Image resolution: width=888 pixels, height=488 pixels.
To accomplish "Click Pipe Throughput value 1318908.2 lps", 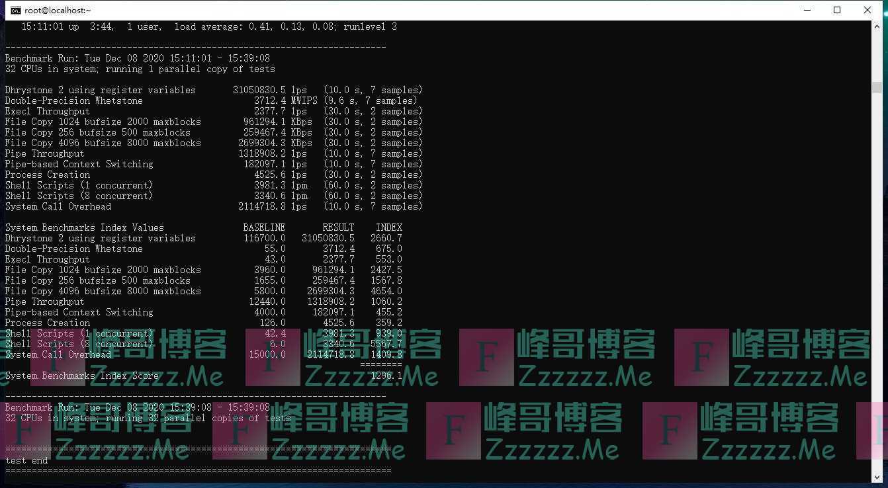I will coord(273,154).
